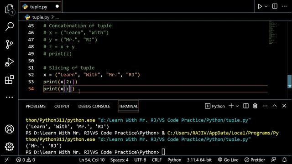Open the feedback status icon
The image size is (292, 164).
point(273,160)
